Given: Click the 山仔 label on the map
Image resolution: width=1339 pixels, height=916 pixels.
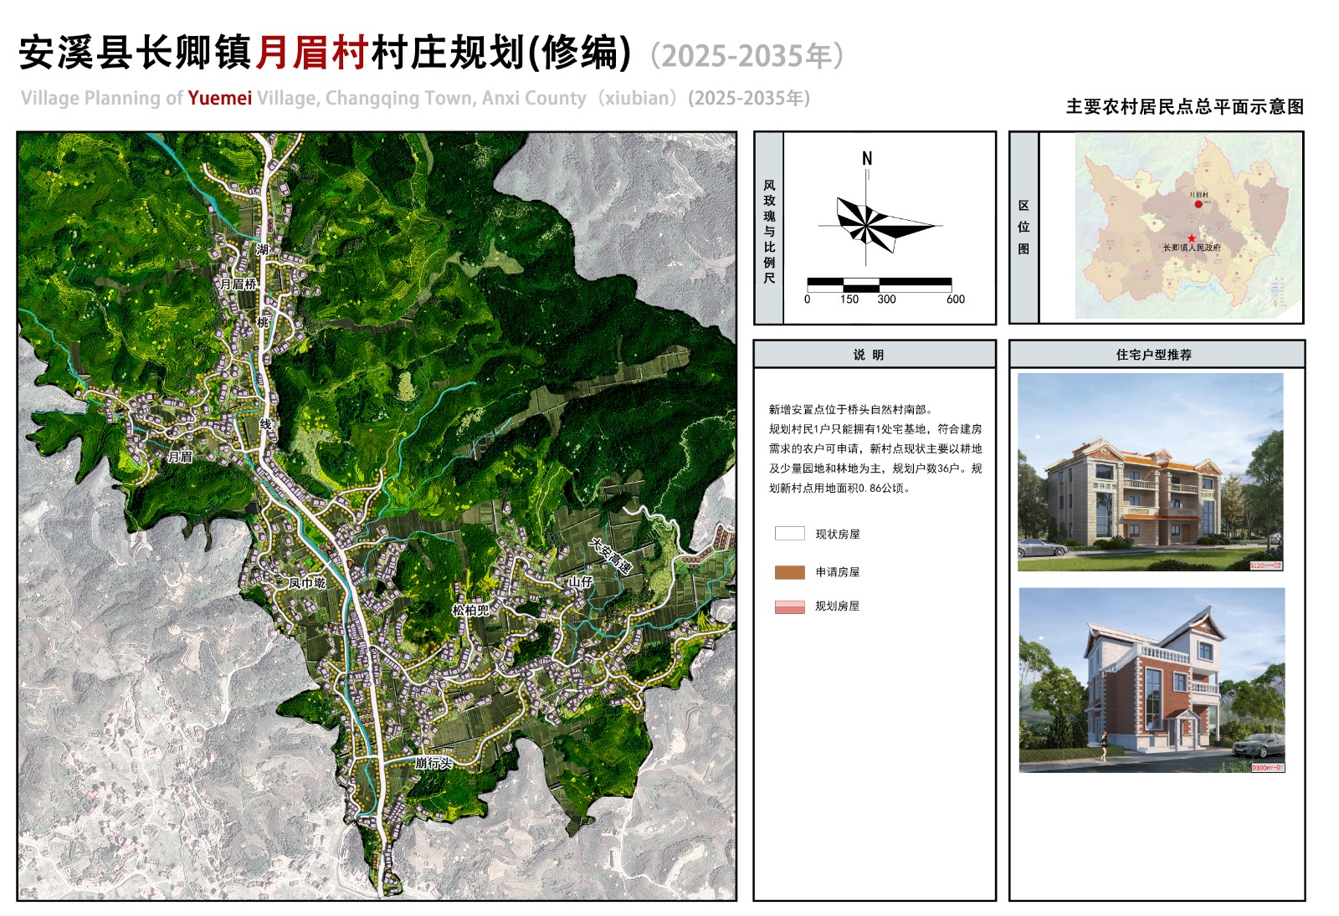Looking at the screenshot, I should point(581,581).
